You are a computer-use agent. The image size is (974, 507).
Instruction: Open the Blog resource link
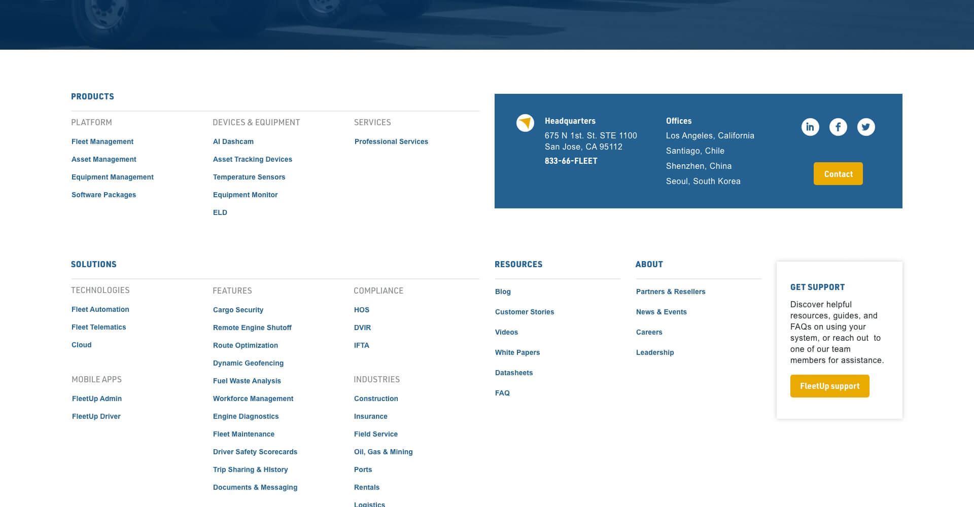(503, 292)
